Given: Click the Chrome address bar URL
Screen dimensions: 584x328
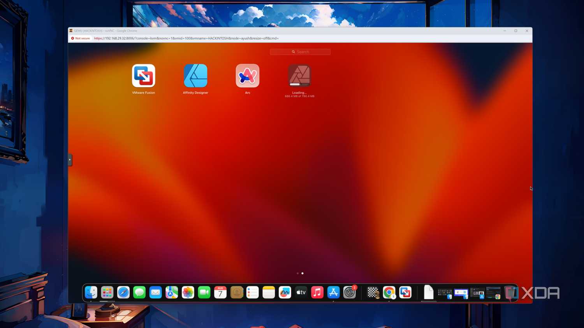Looking at the screenshot, I should click(186, 38).
